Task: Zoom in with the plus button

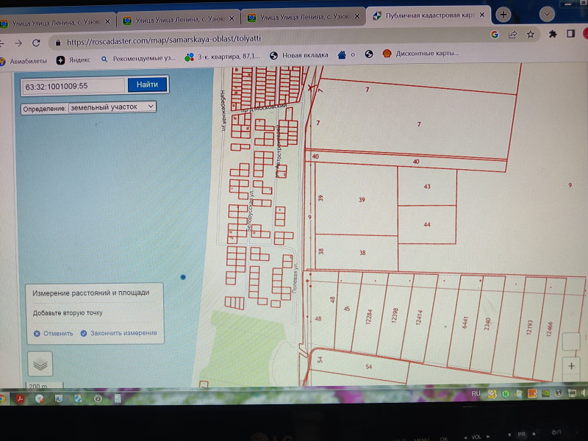Action: [x=570, y=365]
